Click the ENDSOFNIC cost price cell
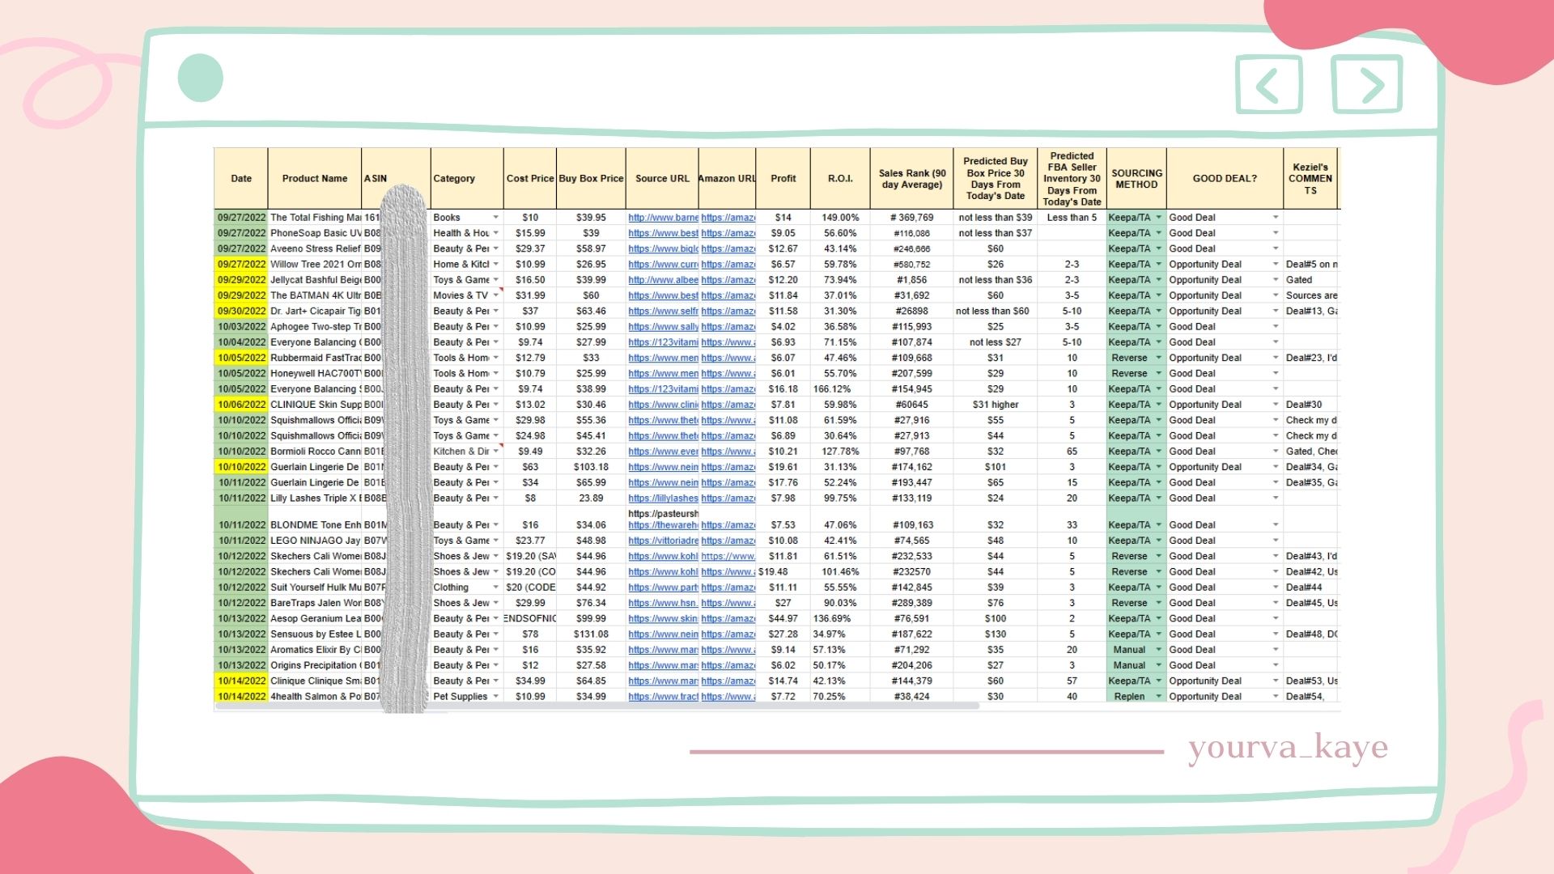The width and height of the screenshot is (1554, 874). (x=530, y=618)
